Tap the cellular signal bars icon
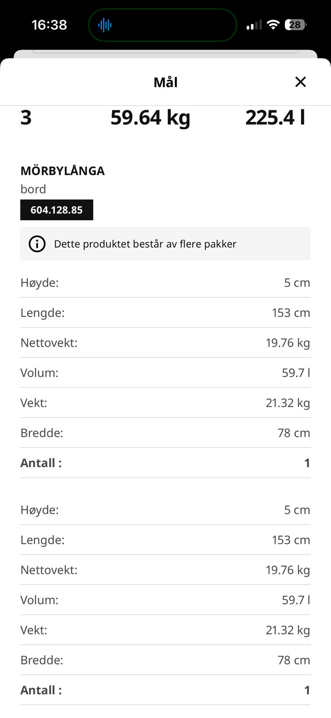The height and width of the screenshot is (718, 331). (254, 25)
